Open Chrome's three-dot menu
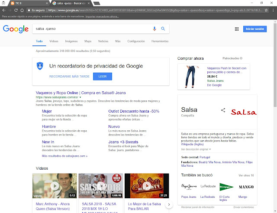 (x=273, y=10)
